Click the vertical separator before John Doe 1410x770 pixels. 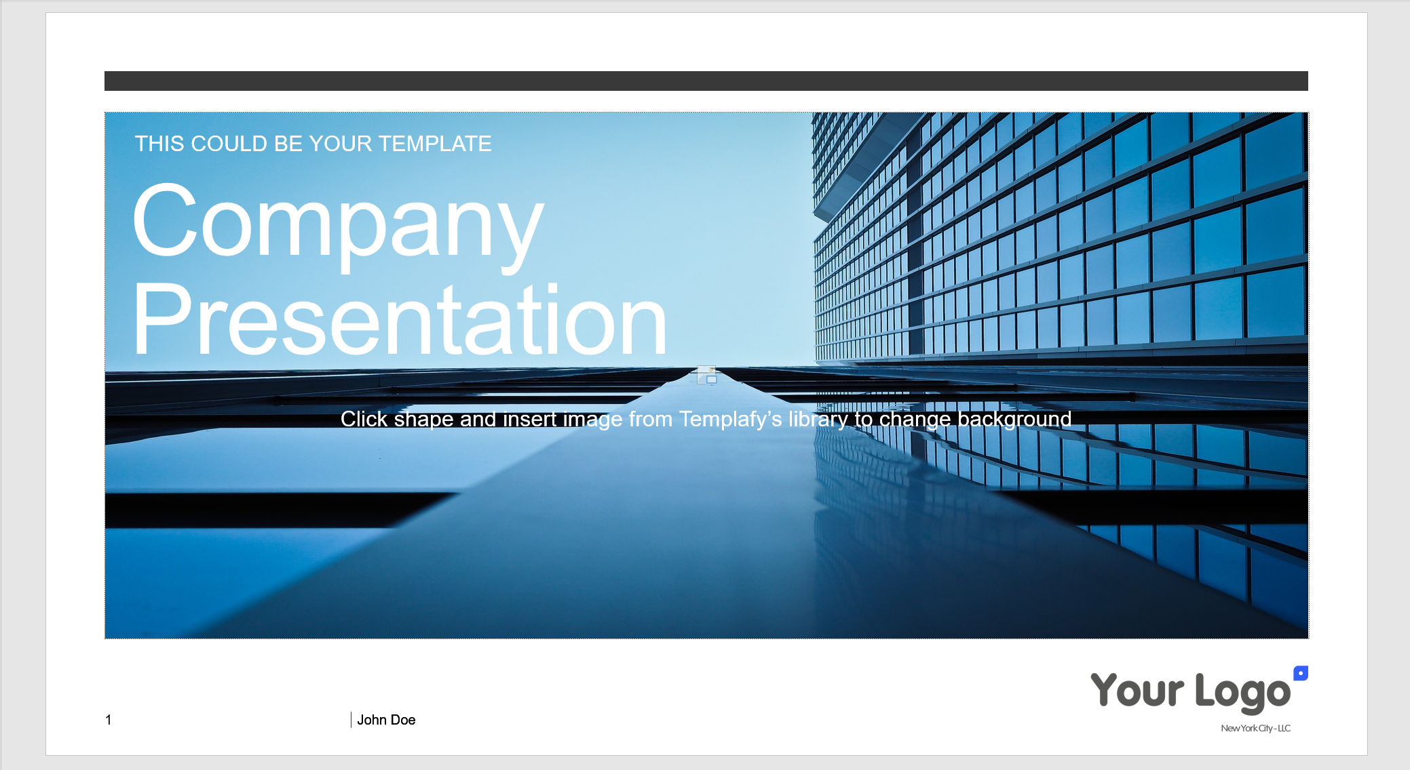coord(351,720)
